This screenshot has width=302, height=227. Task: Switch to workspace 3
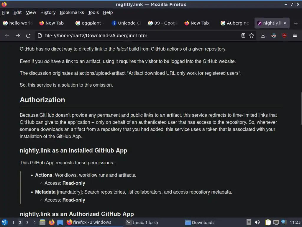(x=27, y=223)
